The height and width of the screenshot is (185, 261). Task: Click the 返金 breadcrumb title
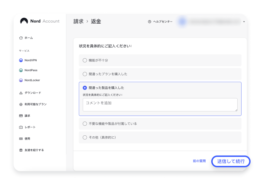point(96,22)
